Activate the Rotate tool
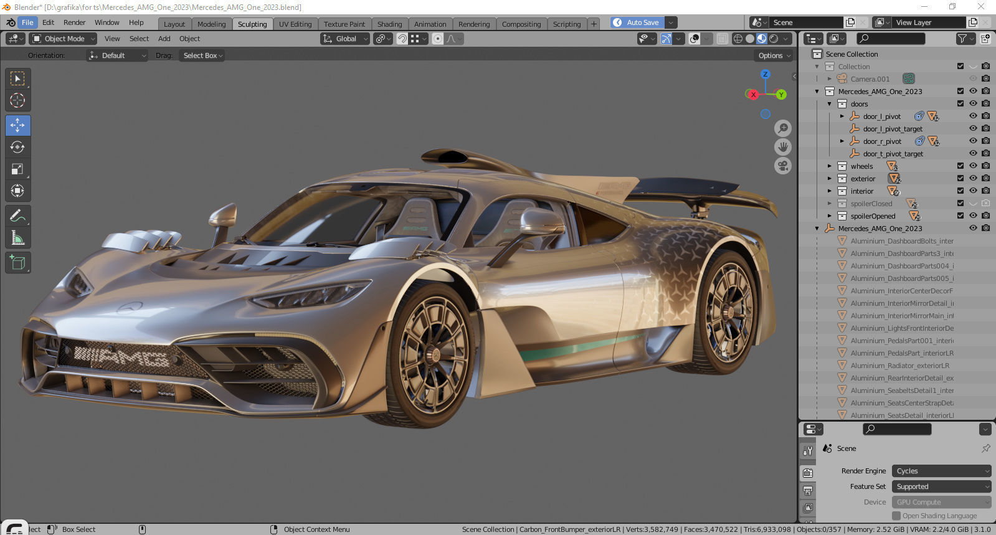The width and height of the screenshot is (996, 535). point(17,147)
